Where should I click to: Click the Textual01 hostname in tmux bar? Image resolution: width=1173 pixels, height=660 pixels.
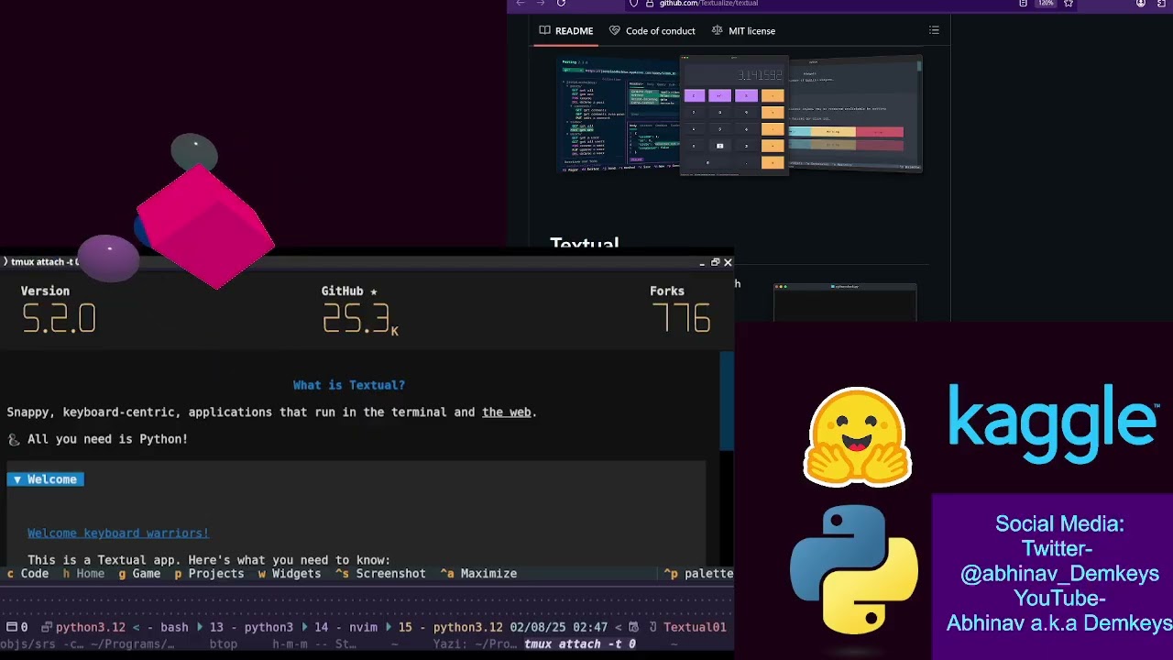point(695,628)
